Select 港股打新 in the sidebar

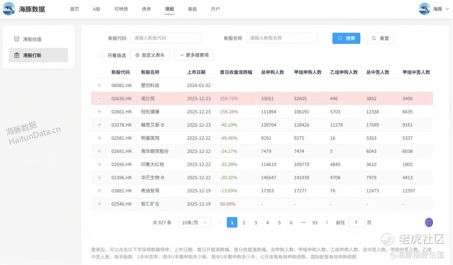32,55
